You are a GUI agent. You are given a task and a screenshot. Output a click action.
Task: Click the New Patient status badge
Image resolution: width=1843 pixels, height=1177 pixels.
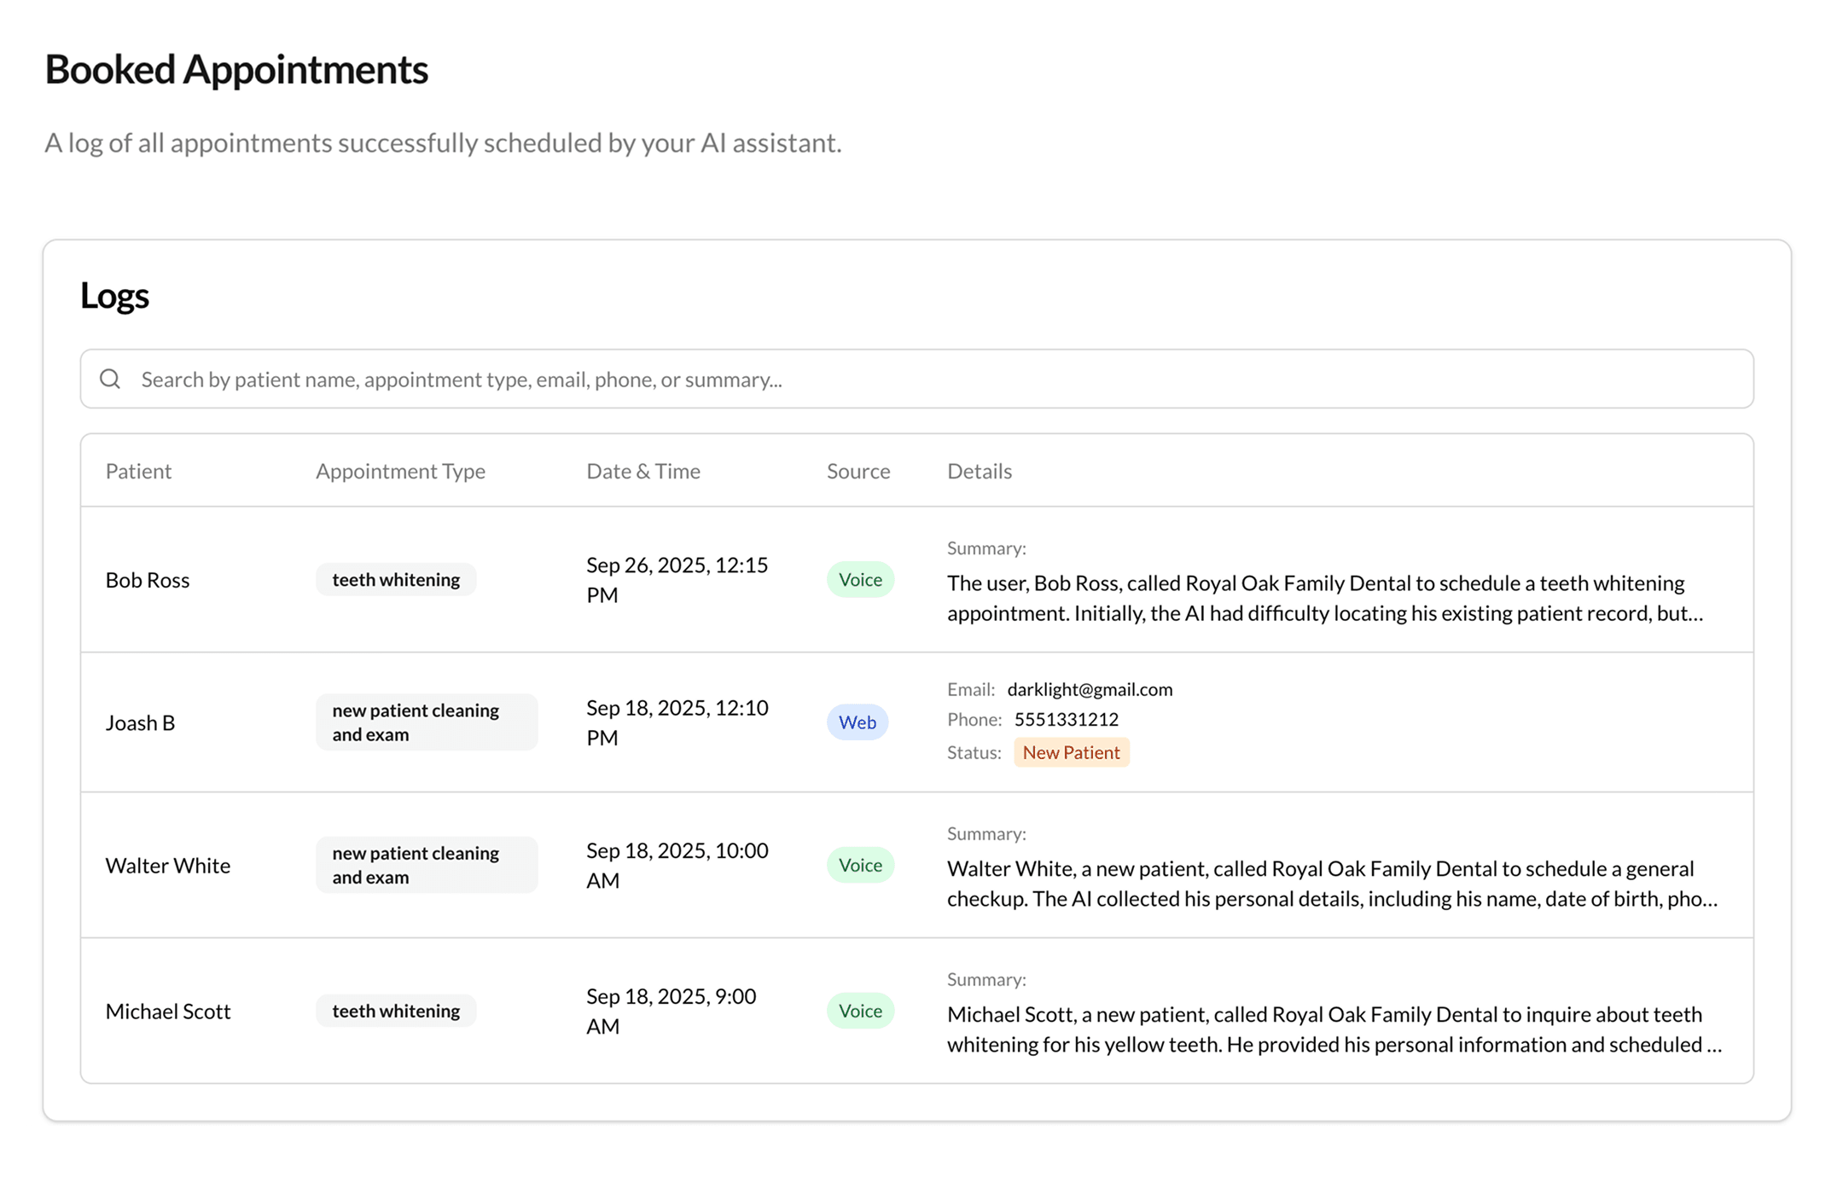[x=1072, y=752]
